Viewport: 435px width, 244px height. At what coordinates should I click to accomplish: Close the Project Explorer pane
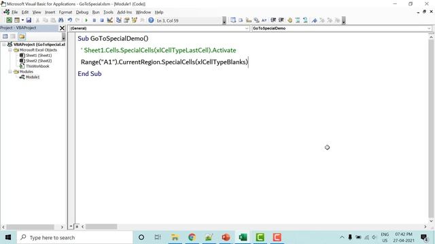tap(62, 28)
